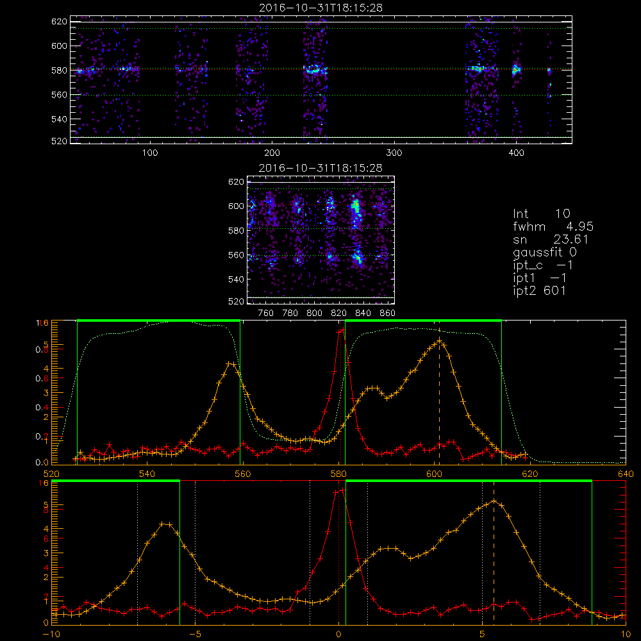Select the 'Int 10' parameter line
This screenshot has width=641, height=641.
click(542, 213)
